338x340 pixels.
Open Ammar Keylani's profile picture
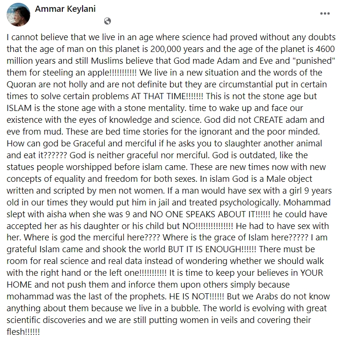click(x=18, y=15)
